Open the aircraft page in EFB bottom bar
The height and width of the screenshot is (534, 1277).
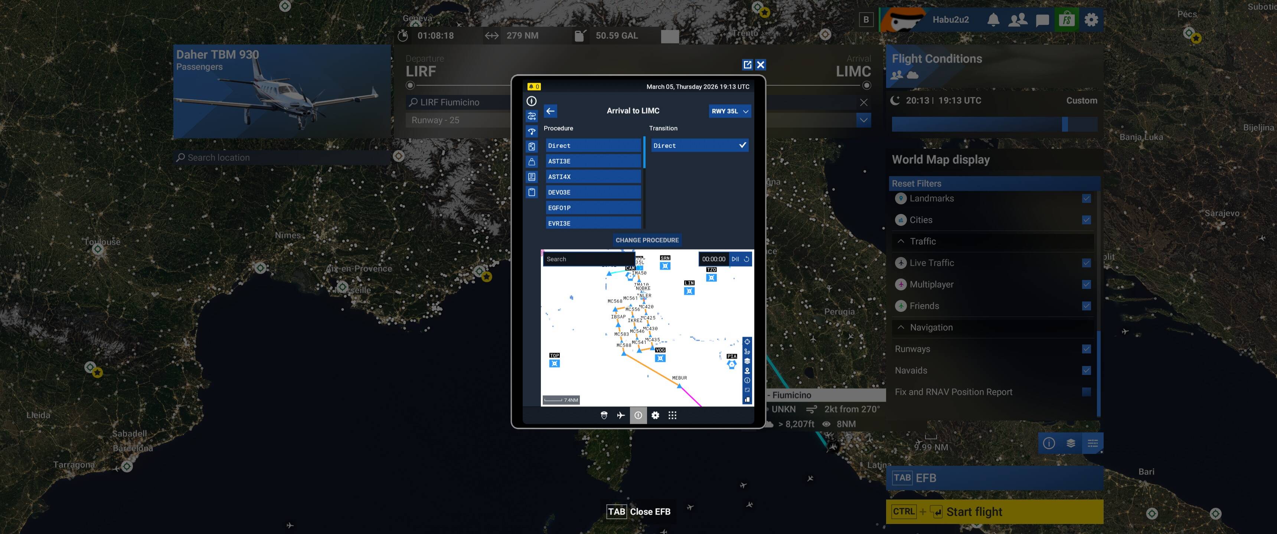click(x=621, y=415)
